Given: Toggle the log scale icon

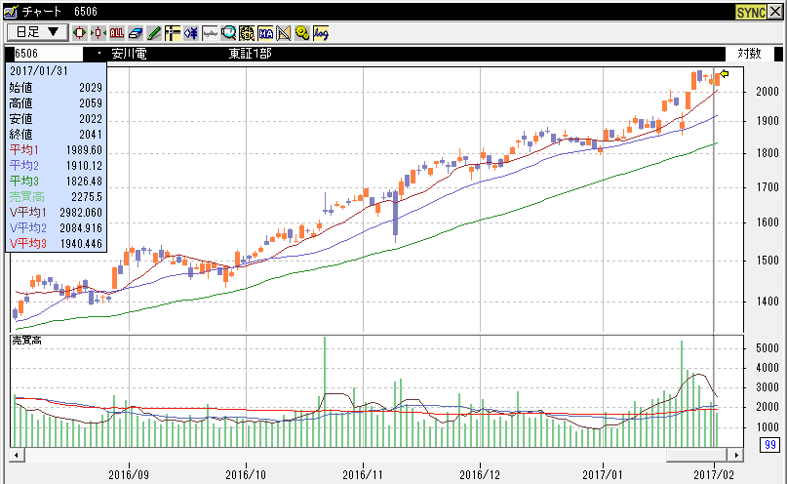Looking at the screenshot, I should pyautogui.click(x=321, y=32).
